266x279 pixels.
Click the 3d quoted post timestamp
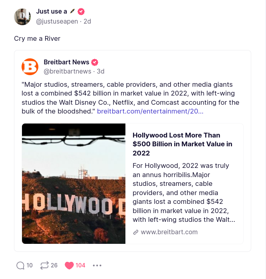click(101, 72)
